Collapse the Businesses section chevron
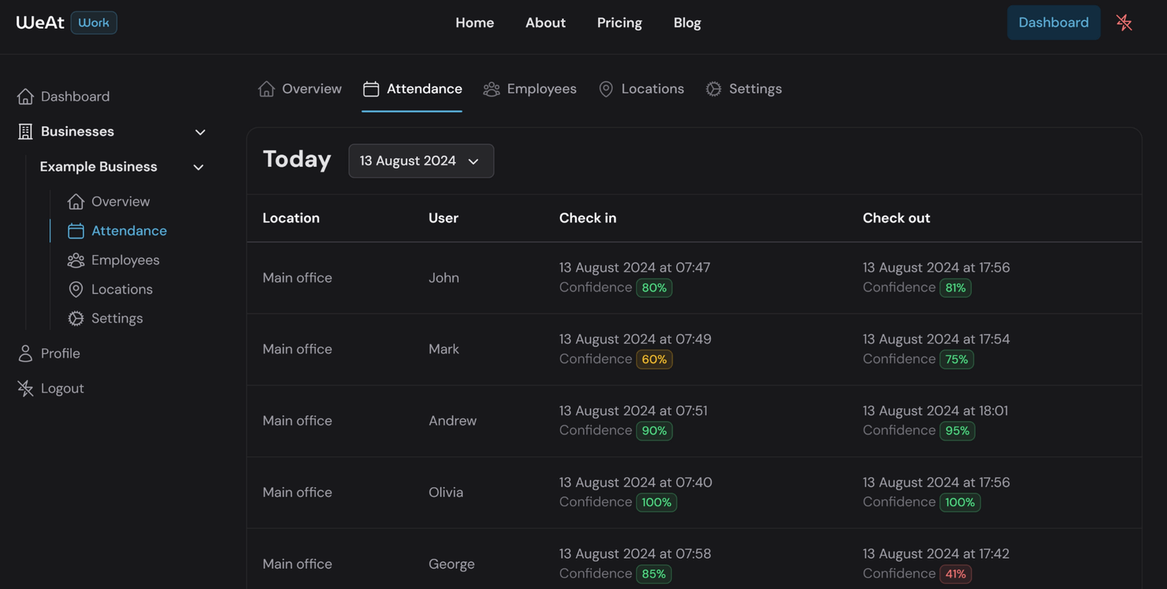The image size is (1167, 589). point(200,132)
